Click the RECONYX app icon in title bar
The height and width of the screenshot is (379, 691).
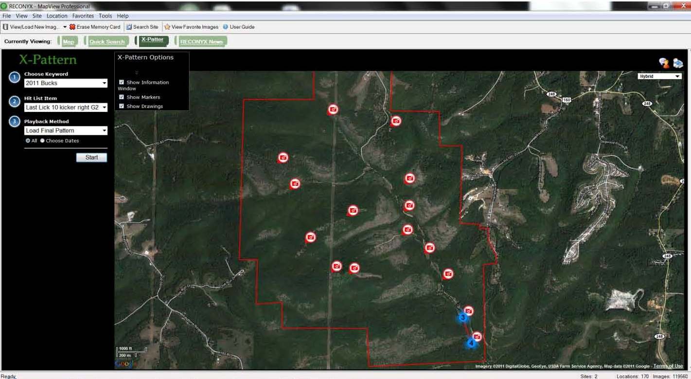[4, 6]
